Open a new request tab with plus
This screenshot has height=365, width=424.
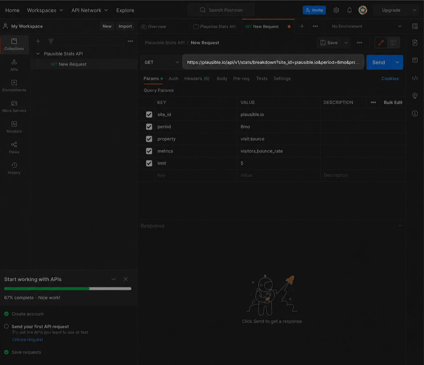click(x=302, y=26)
